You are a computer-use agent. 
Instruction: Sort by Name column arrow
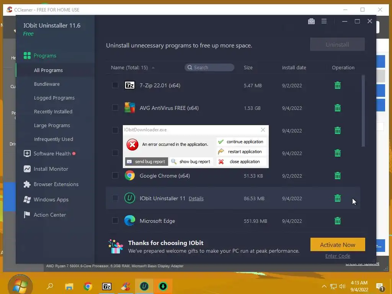pyautogui.click(x=153, y=68)
